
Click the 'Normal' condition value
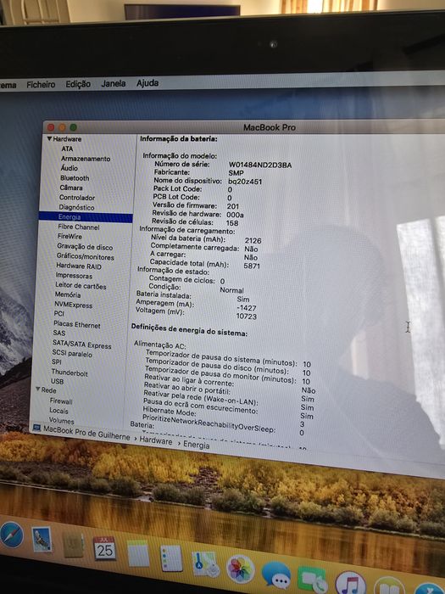click(231, 290)
